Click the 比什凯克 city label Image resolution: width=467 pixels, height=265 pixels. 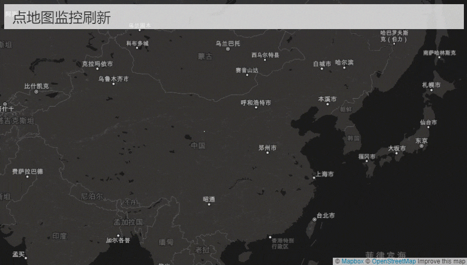coord(36,86)
